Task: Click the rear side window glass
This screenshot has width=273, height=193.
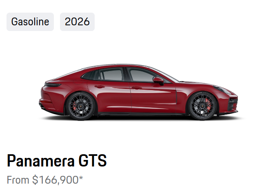Action: tap(111, 75)
